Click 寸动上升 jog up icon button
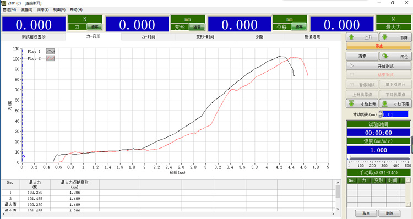The width and height of the screenshot is (413, 219). click(x=362, y=103)
